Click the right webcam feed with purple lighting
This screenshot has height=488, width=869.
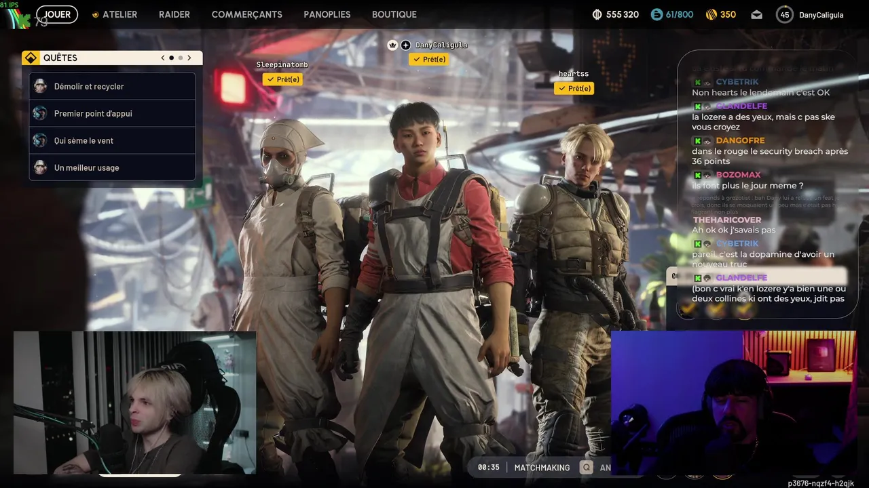click(x=733, y=403)
